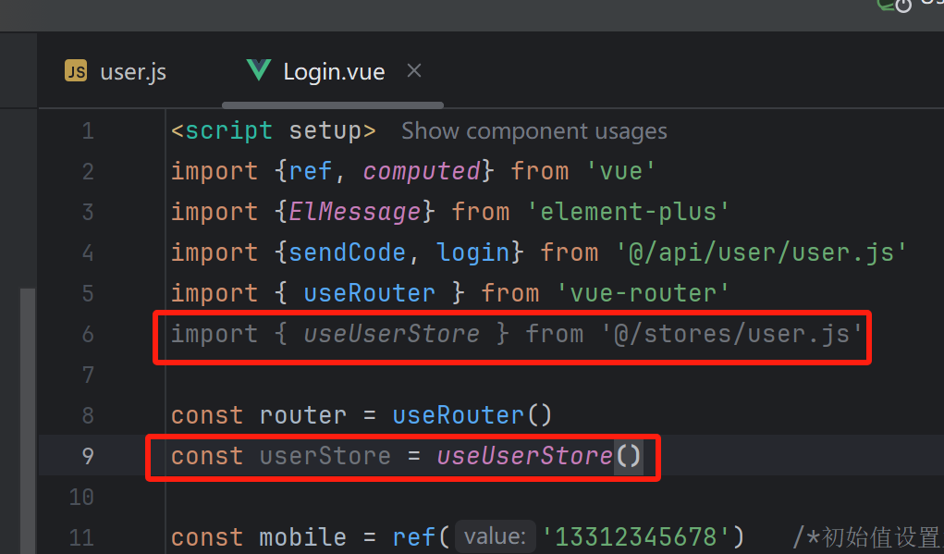Image resolution: width=944 pixels, height=554 pixels.
Task: Click the green icon in top-right corner
Action: pos(894,6)
